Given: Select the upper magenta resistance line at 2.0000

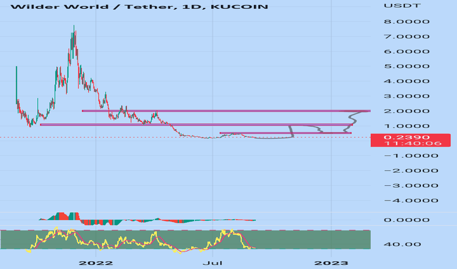Looking at the screenshot, I should (226, 111).
